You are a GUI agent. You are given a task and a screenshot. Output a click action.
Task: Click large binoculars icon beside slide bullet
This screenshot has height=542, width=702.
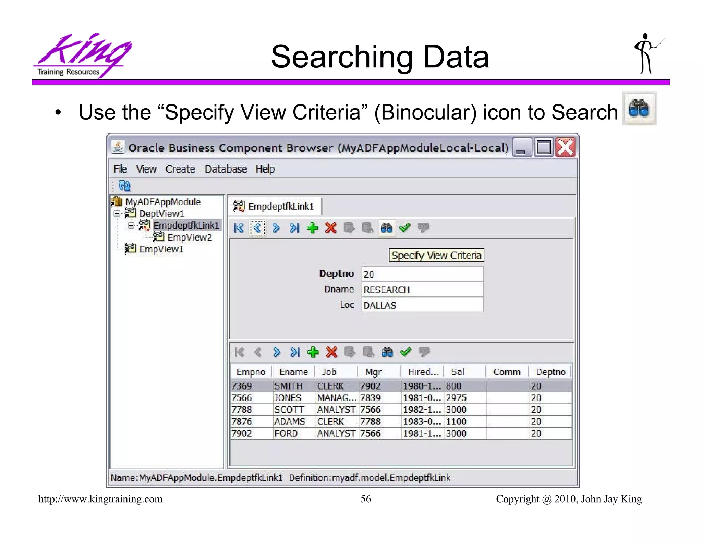click(x=639, y=109)
